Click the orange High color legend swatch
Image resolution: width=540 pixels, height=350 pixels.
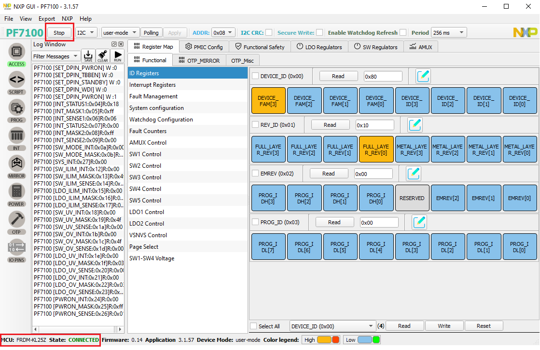point(324,340)
